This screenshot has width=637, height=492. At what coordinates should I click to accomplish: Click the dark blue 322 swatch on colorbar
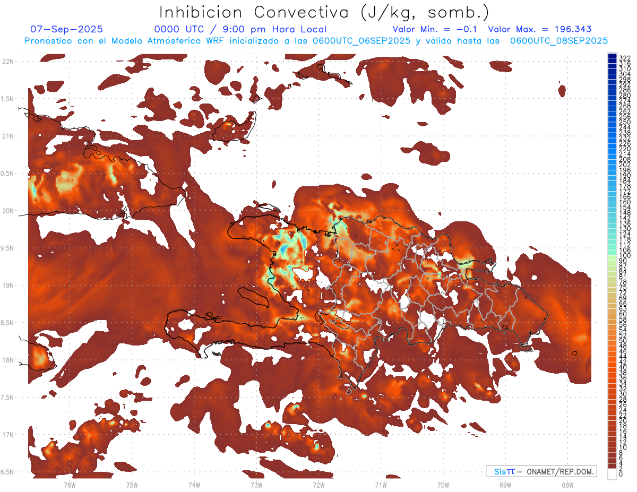pos(612,57)
